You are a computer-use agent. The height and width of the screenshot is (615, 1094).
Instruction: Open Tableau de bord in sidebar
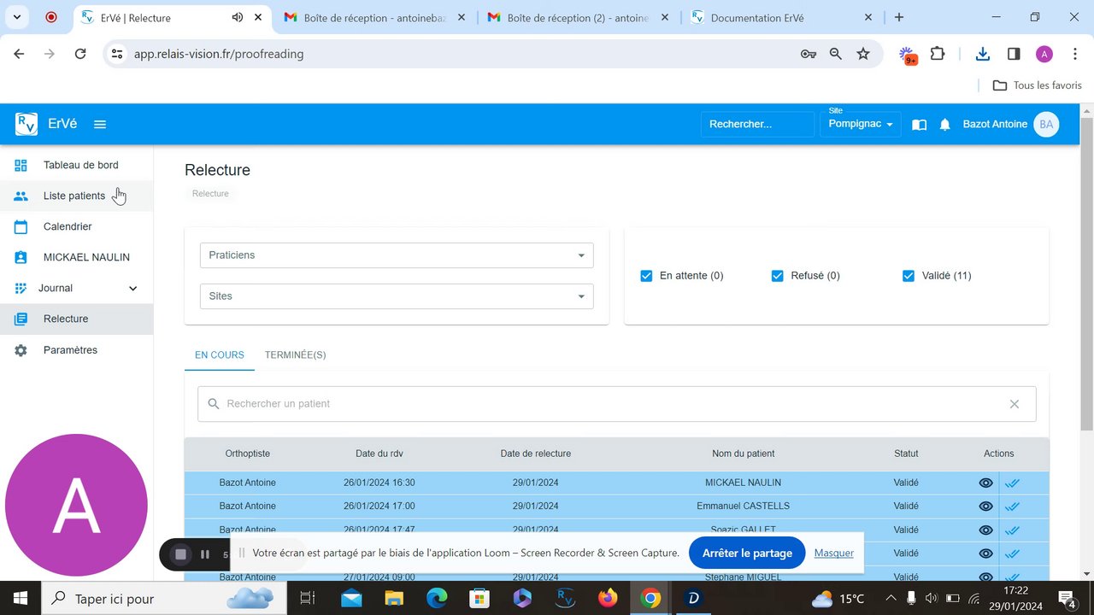point(77,165)
